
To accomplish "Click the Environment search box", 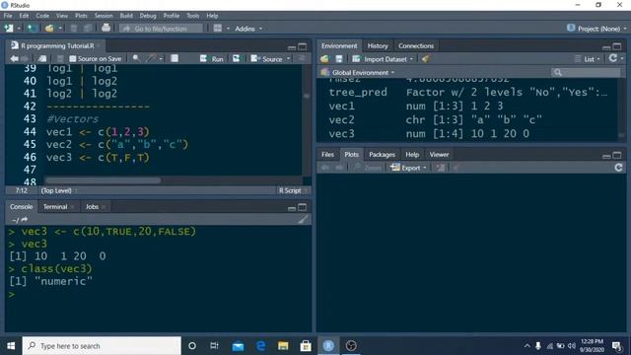I will click(x=586, y=72).
